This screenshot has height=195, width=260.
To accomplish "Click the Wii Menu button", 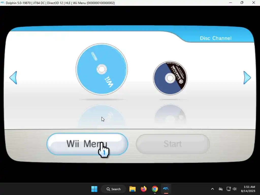I will pos(87,144).
